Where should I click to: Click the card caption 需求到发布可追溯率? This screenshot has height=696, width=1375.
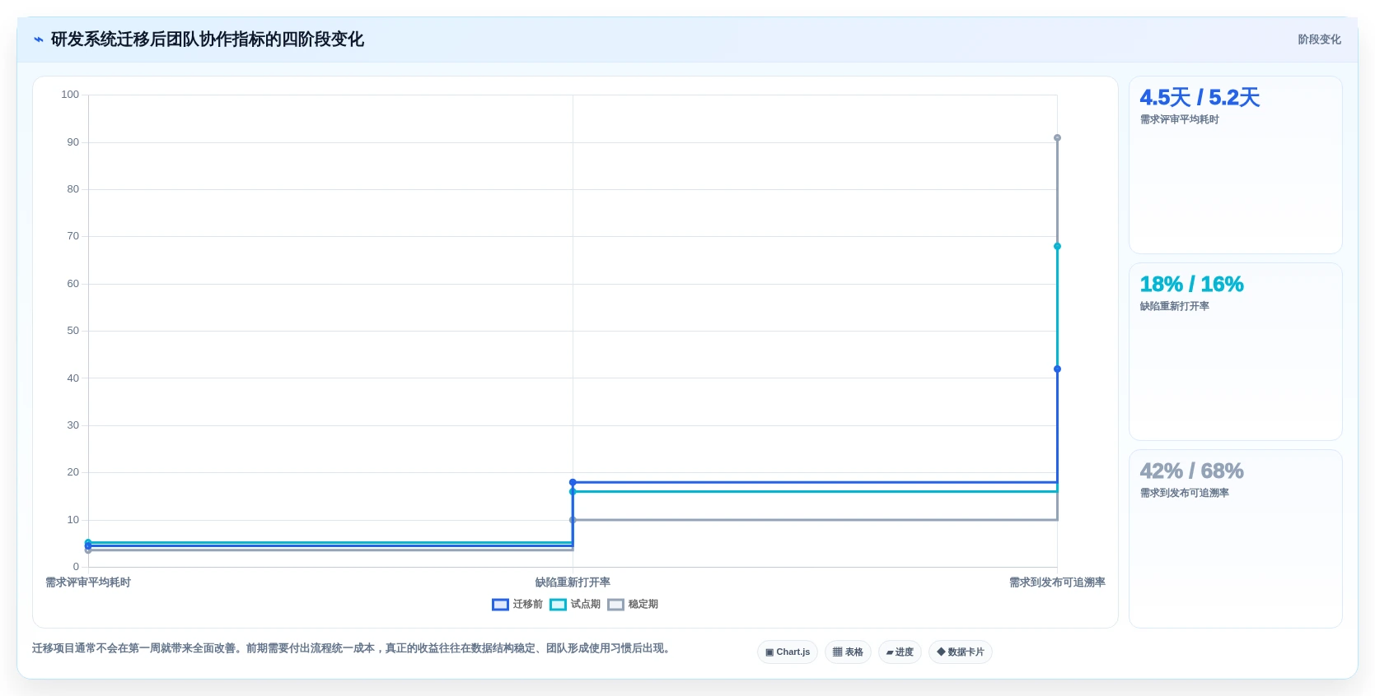pos(1184,493)
